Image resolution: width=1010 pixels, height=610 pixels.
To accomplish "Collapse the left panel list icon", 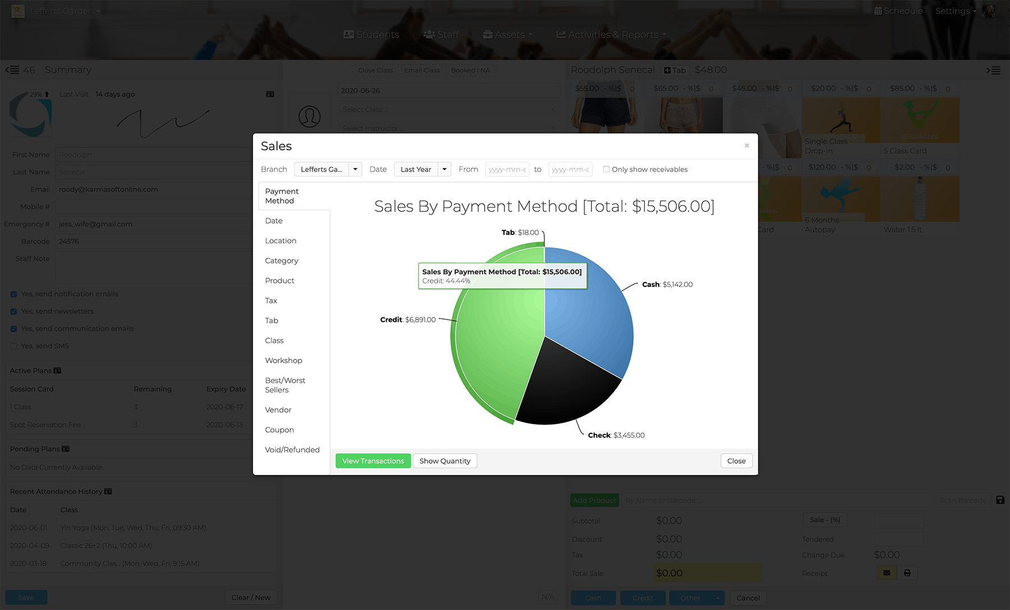I will pyautogui.click(x=12, y=70).
